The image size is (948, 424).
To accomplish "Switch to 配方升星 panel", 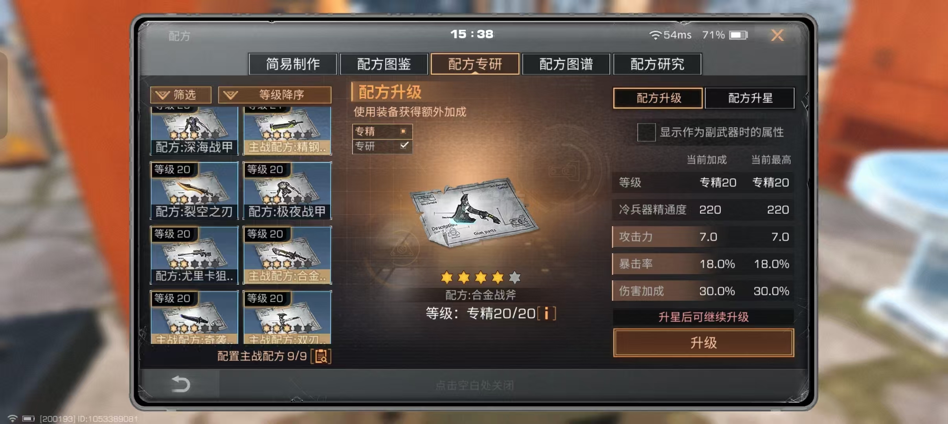I will pos(750,98).
